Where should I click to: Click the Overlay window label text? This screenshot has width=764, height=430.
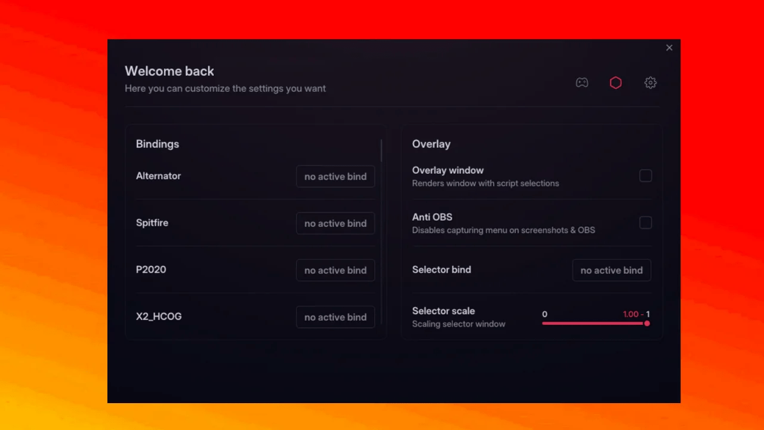click(x=448, y=170)
